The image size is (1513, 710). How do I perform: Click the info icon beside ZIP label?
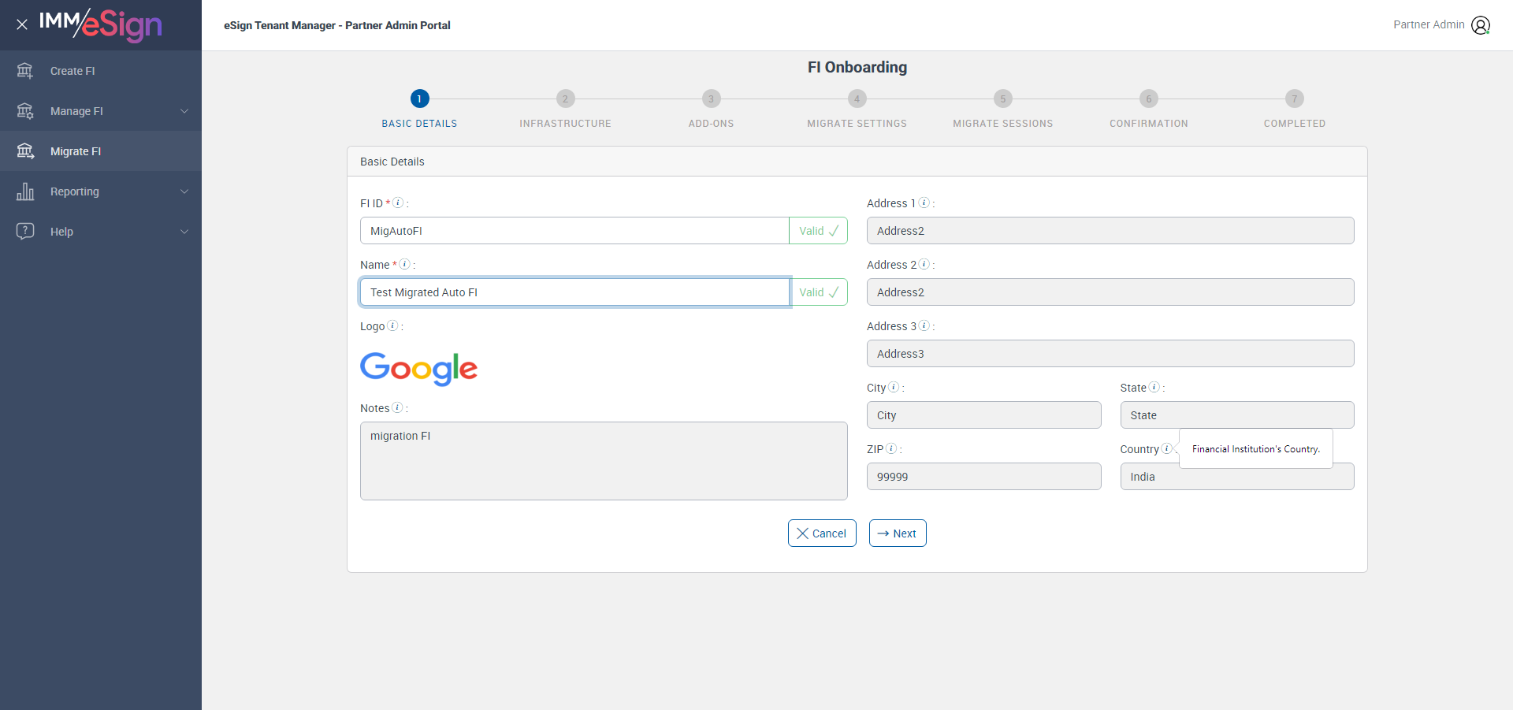tap(891, 448)
